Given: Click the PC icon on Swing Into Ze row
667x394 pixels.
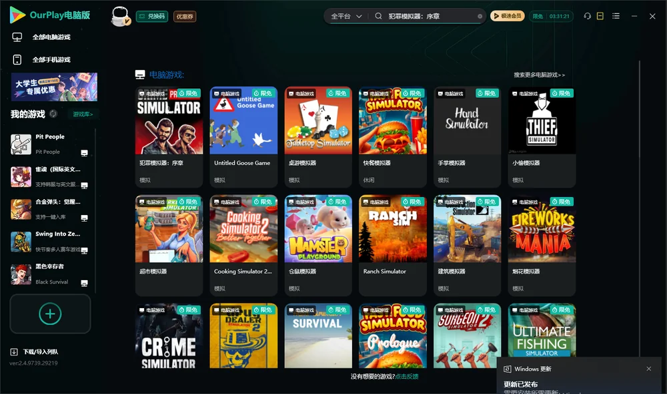Looking at the screenshot, I should point(84,250).
